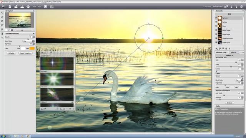Select the fifth tool in left tool strip

(2, 29)
